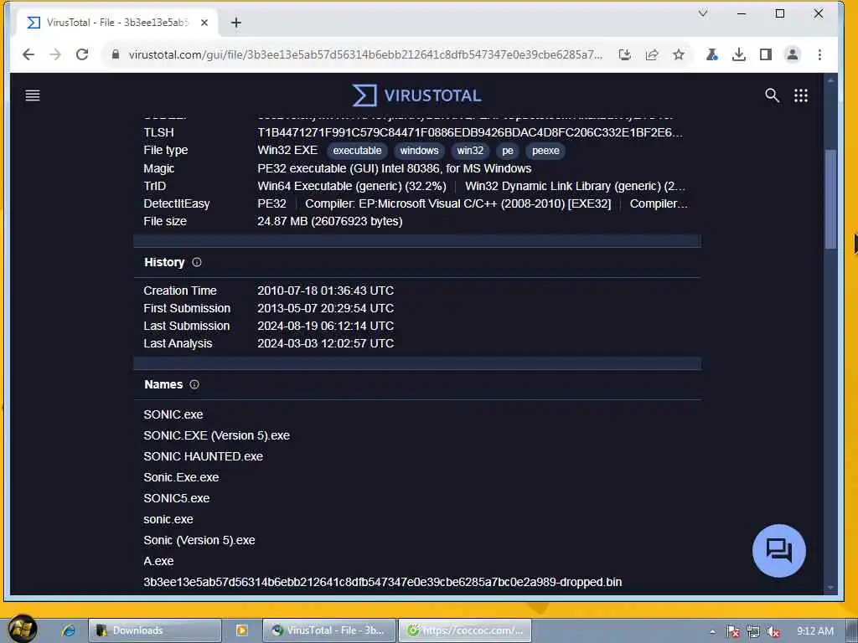
Task: Click the name Sonic.Exe.exe
Action: point(181,477)
